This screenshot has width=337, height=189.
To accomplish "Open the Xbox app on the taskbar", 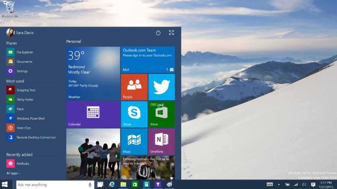I will point(158,185).
